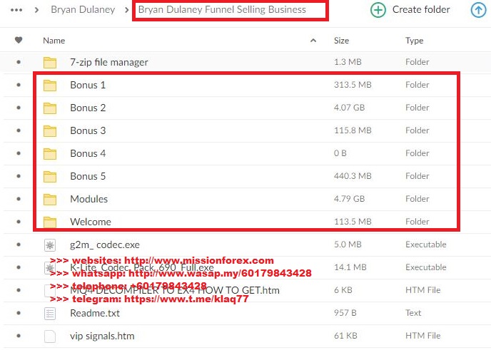491x350 pixels.
Task: Toggle the favorite dot for Bonus 1
Action: click(19, 85)
